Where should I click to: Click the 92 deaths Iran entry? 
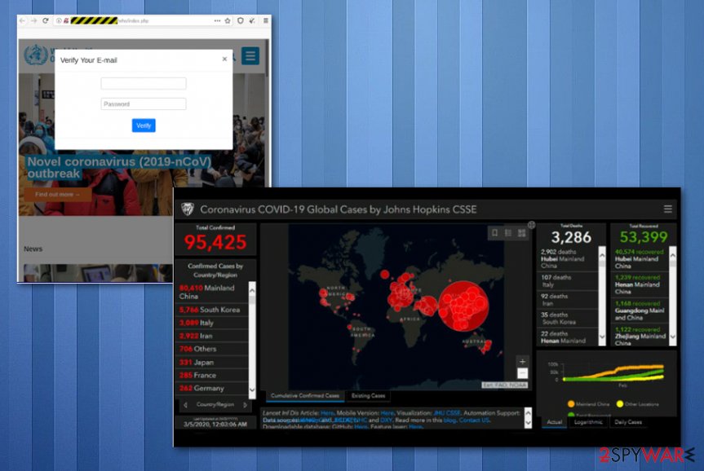pos(568,300)
